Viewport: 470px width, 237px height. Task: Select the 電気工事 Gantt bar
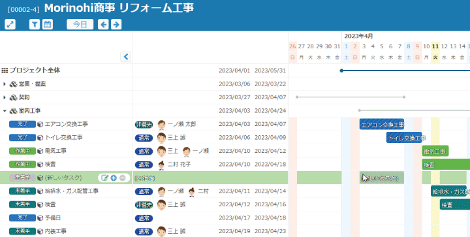coord(435,151)
